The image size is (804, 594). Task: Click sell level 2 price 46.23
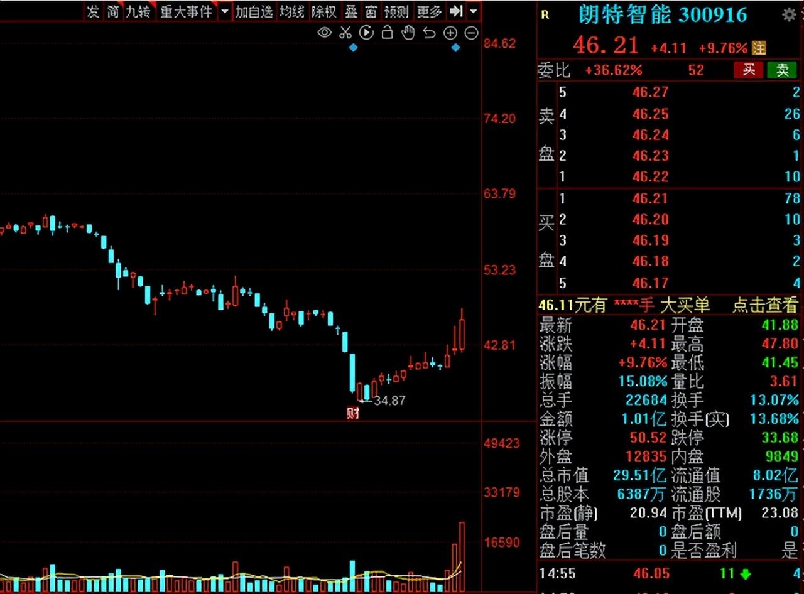tap(650, 155)
